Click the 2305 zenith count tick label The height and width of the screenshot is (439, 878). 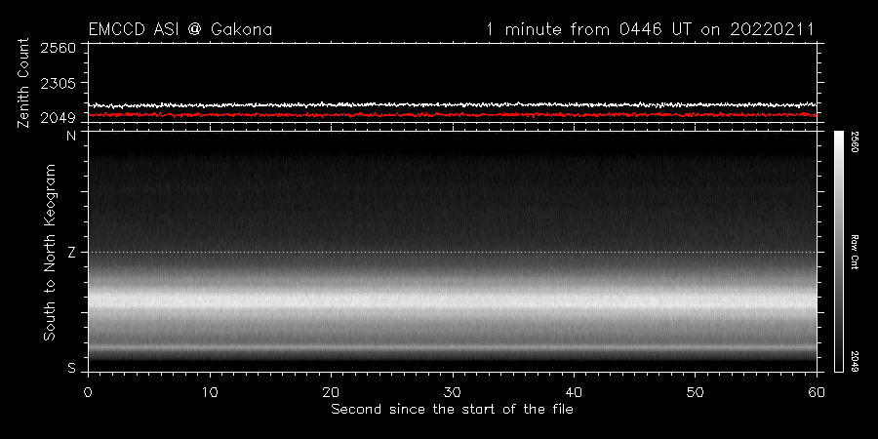pyautogui.click(x=58, y=83)
